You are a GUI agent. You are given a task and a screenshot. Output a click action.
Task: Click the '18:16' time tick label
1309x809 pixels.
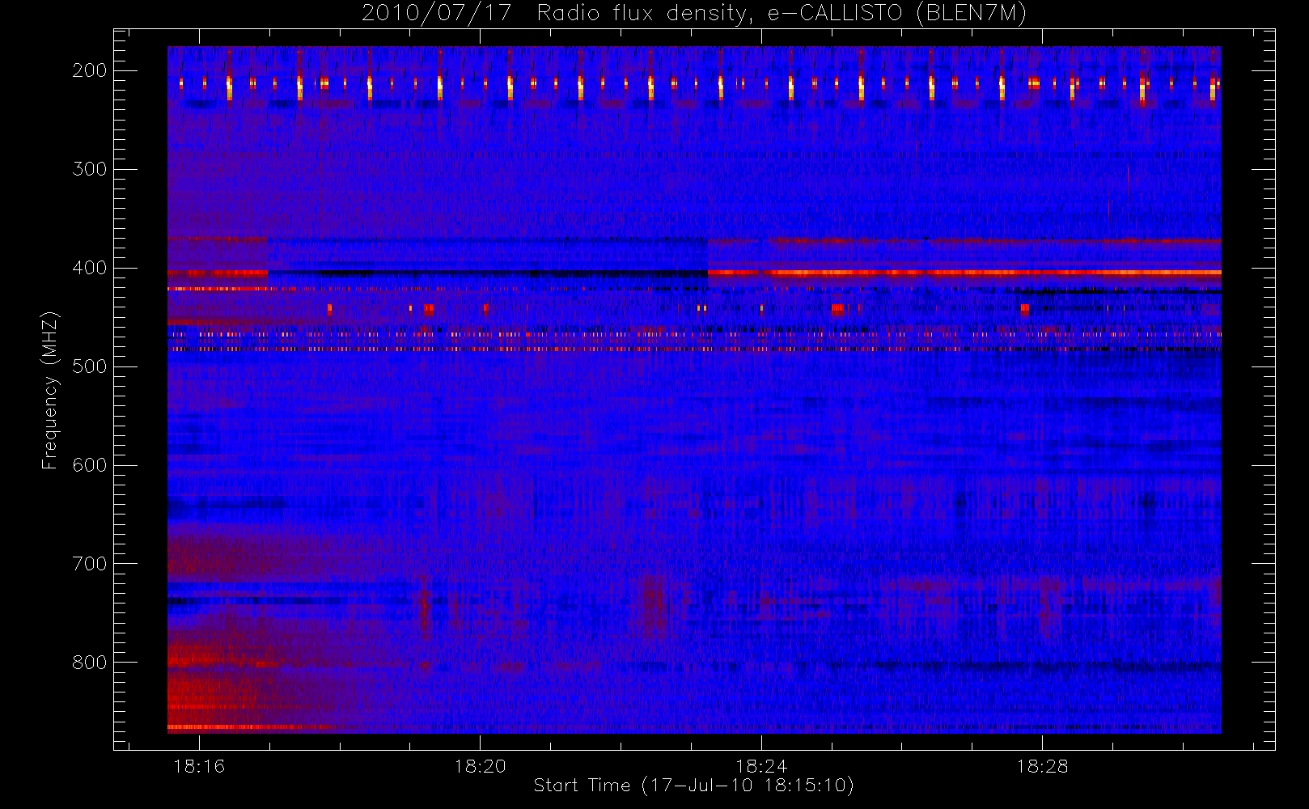tap(199, 766)
